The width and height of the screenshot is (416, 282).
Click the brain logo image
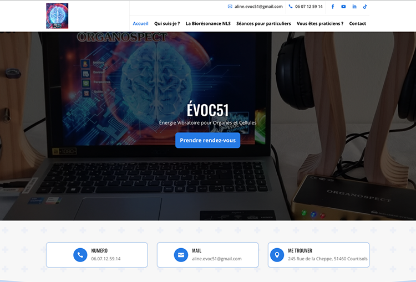[57, 16]
